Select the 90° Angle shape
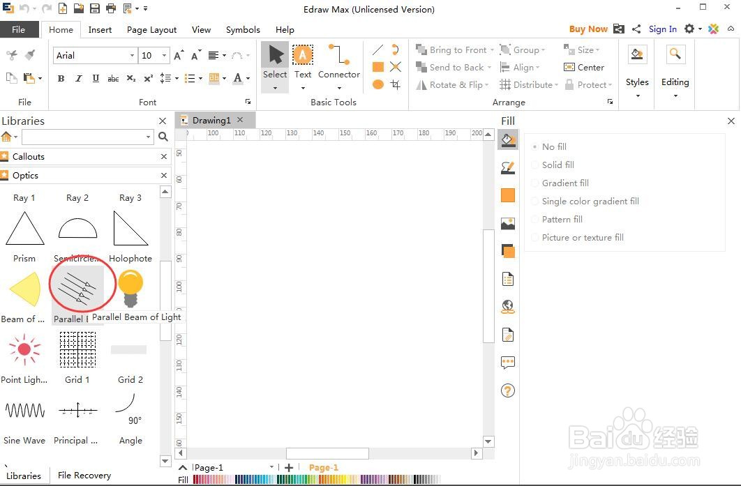Viewport: 741px width, 486px height. click(128, 409)
